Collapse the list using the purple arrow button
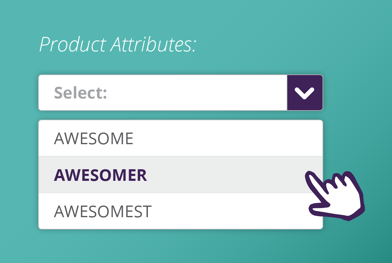 click(305, 93)
